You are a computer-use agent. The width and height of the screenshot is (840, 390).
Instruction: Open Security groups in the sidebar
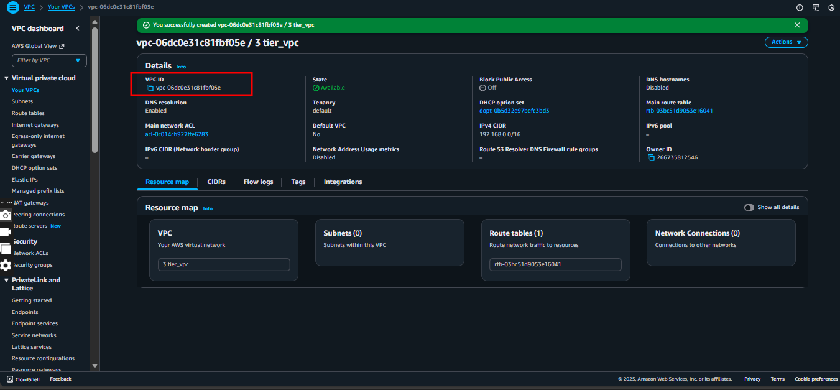[x=32, y=265]
